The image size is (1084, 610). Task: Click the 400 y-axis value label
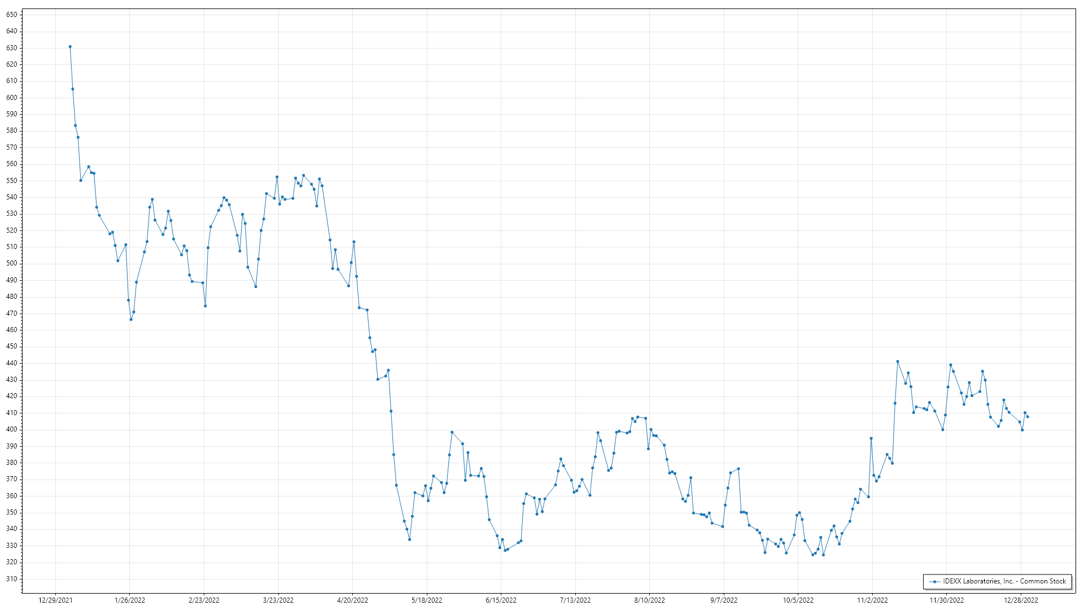point(12,430)
